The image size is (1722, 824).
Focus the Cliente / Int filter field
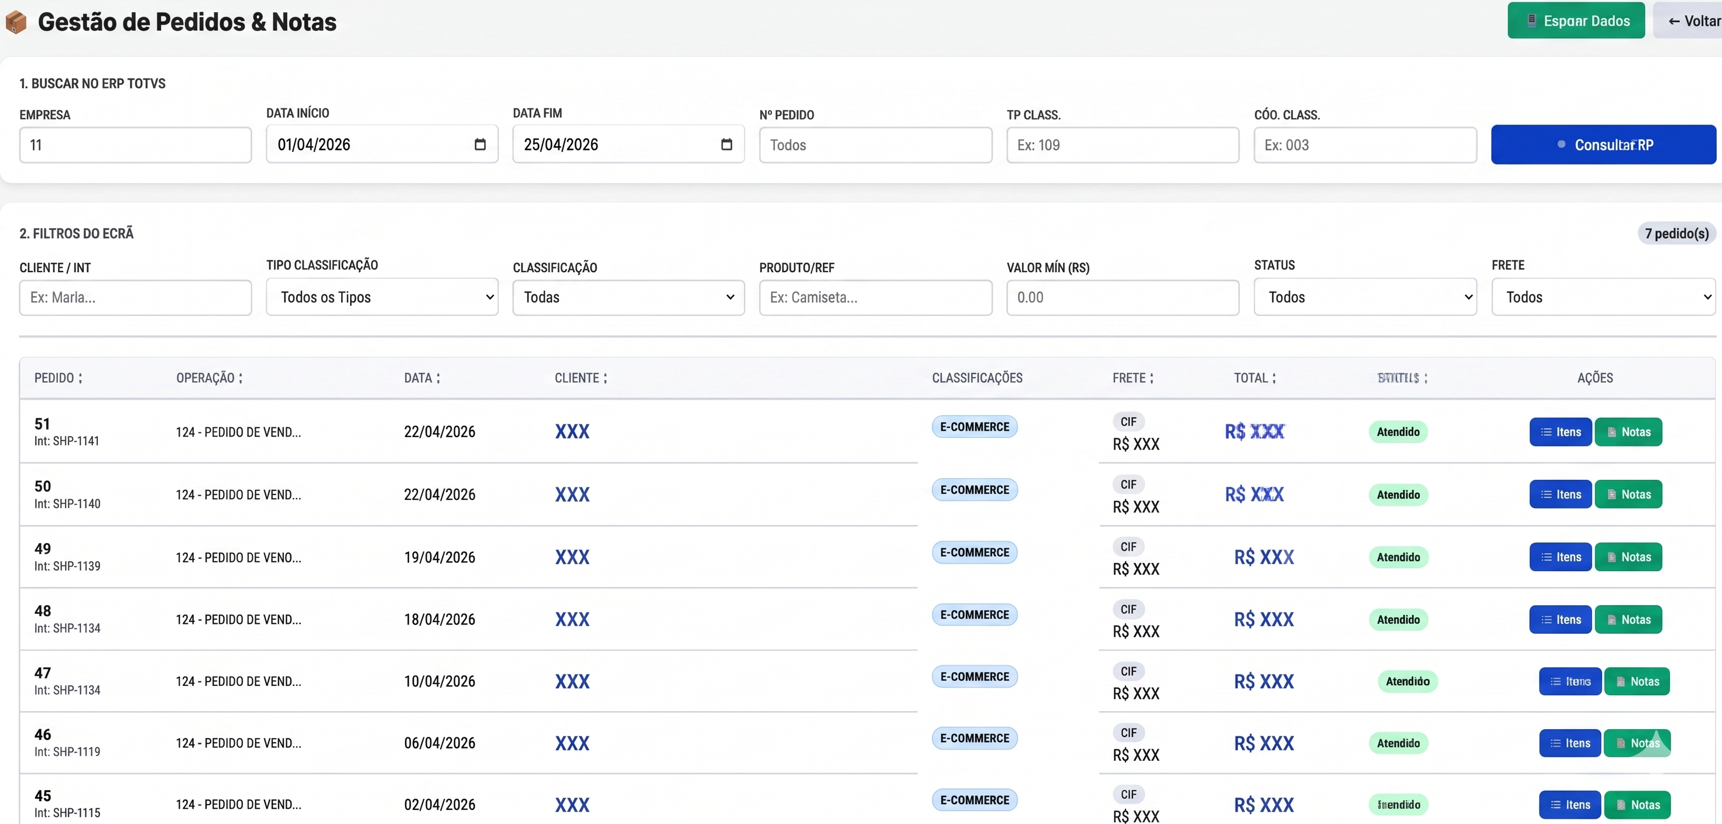(136, 297)
